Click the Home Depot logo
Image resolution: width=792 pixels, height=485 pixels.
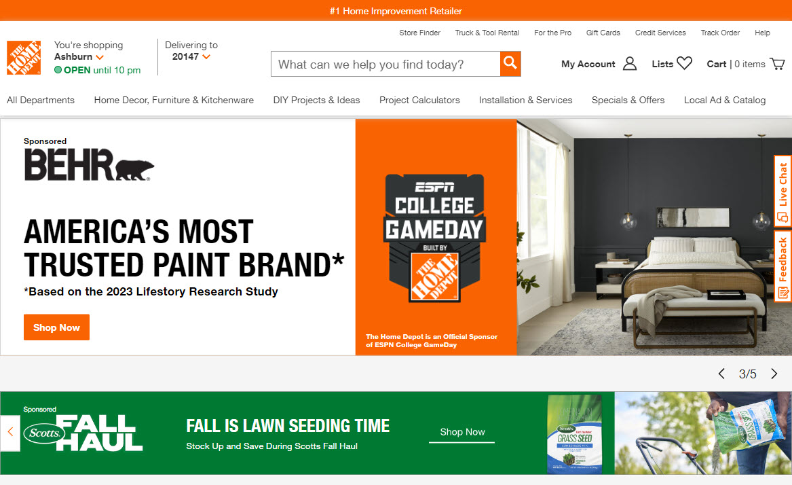[24, 58]
